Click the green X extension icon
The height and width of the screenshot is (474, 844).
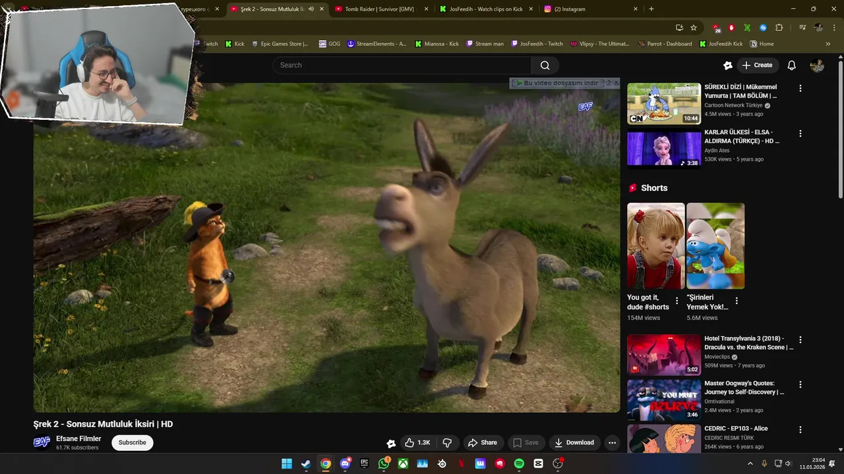(747, 28)
